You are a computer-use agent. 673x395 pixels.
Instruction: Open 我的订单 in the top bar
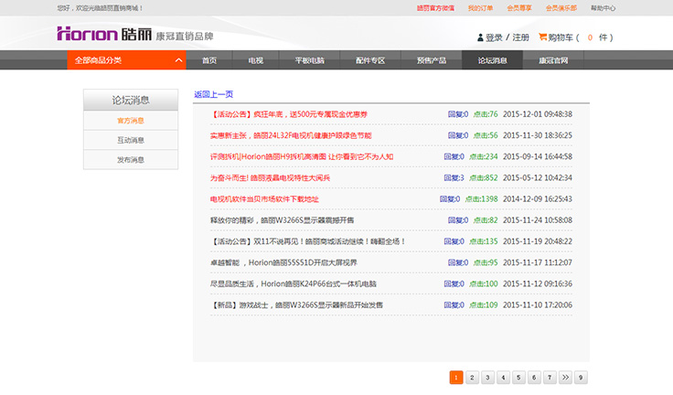(480, 8)
